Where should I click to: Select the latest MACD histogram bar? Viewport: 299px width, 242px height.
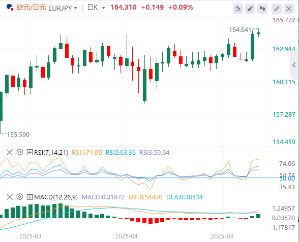click(258, 216)
